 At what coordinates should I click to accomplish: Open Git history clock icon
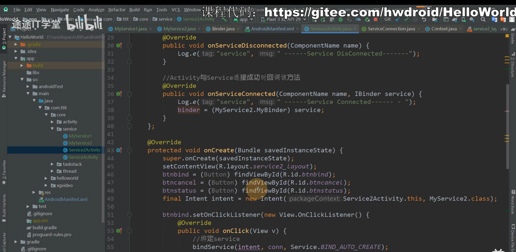point(415,19)
